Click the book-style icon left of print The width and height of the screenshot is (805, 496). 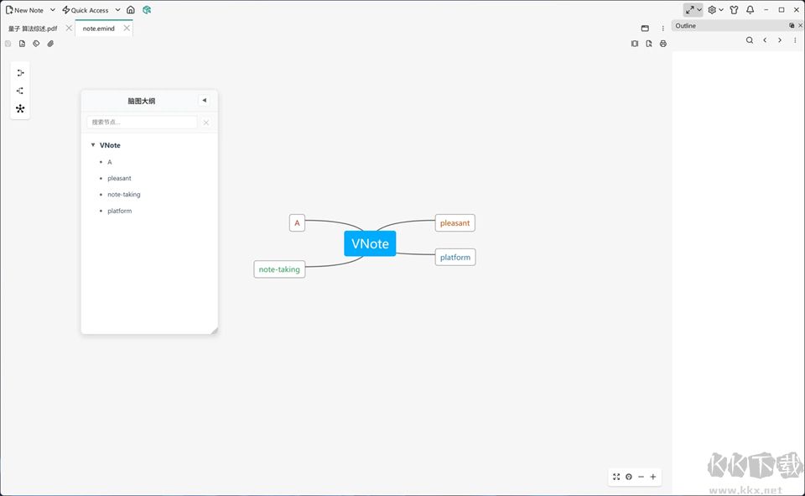tap(635, 44)
